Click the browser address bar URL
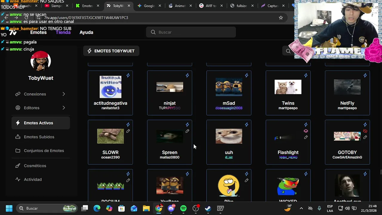The width and height of the screenshot is (382, 215). (86, 18)
